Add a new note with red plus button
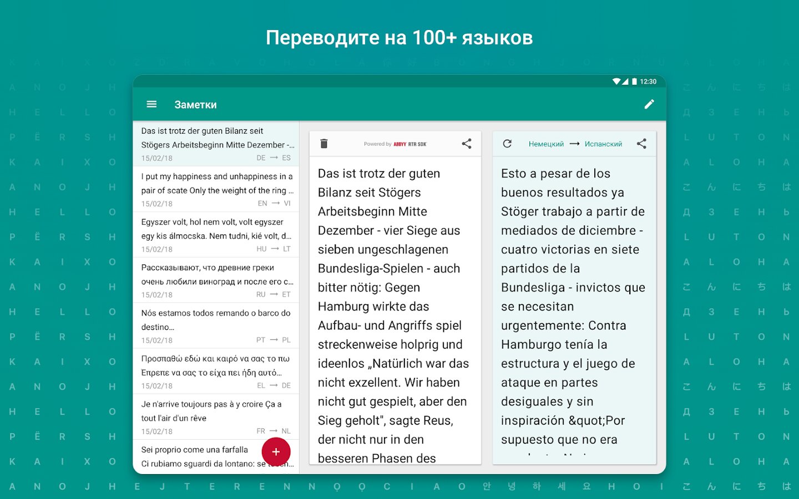 (276, 452)
